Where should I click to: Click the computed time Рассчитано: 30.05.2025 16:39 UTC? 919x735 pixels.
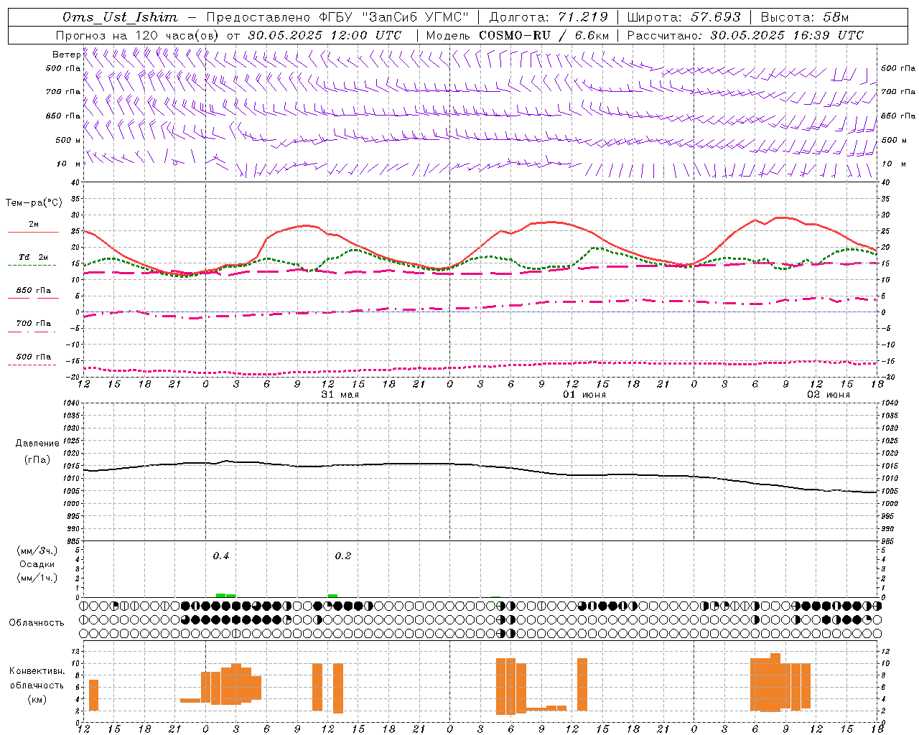coord(745,35)
